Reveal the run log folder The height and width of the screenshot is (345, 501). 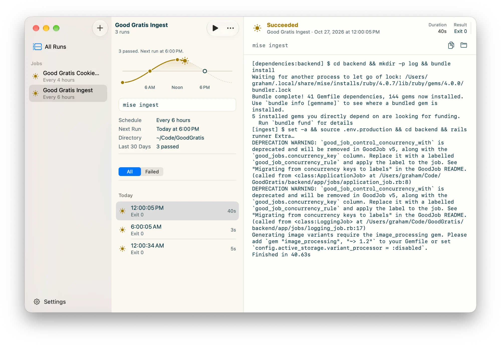[x=464, y=45]
